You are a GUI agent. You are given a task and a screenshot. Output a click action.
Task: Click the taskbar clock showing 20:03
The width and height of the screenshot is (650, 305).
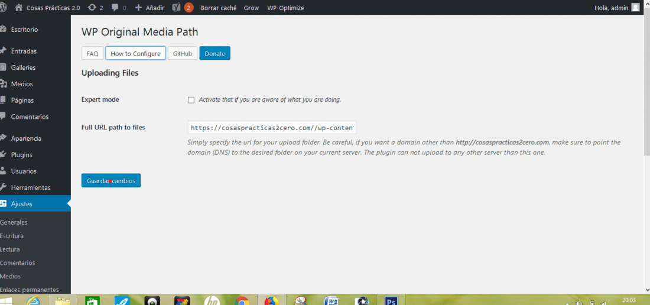[x=629, y=300]
